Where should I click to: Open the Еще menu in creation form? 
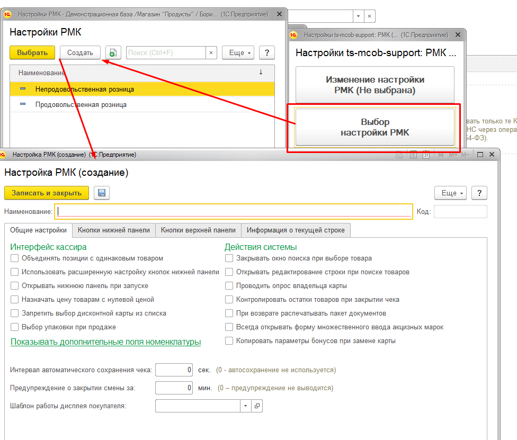(x=450, y=193)
